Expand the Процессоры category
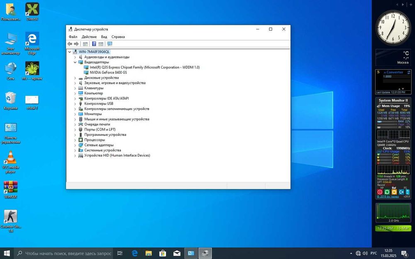 coord(75,140)
